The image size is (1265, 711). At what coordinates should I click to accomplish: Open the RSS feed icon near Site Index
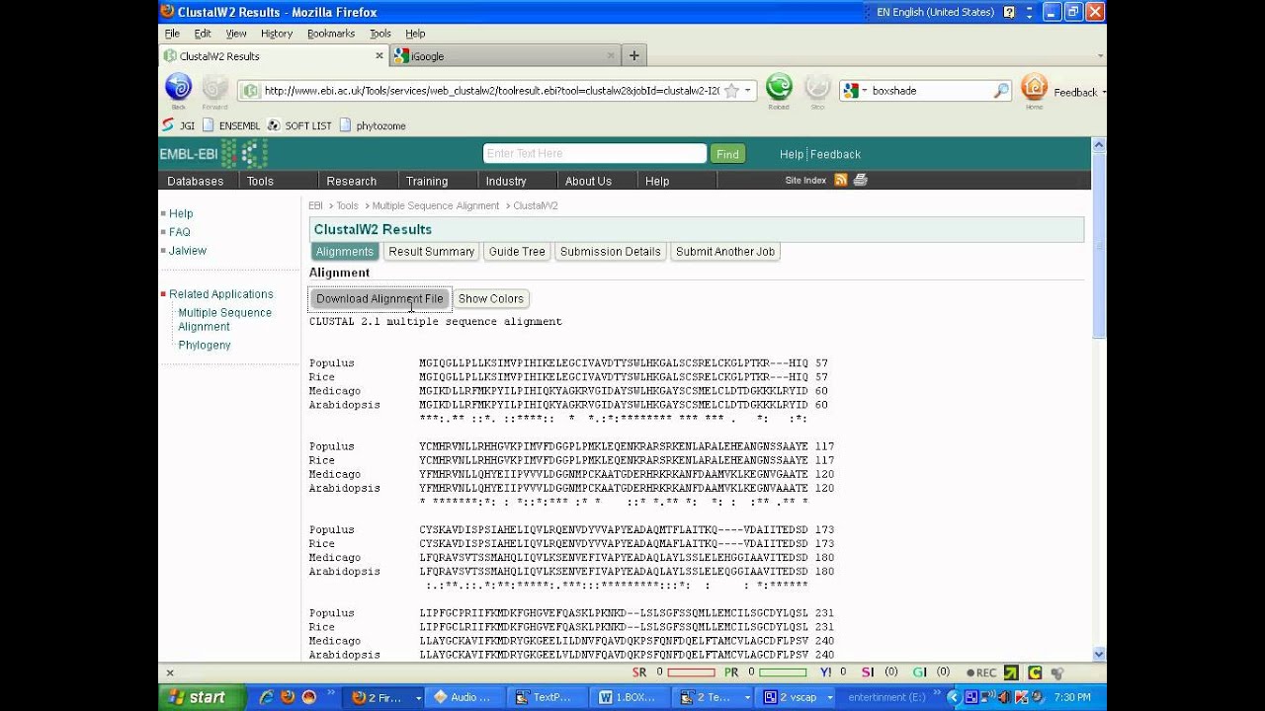click(x=841, y=180)
